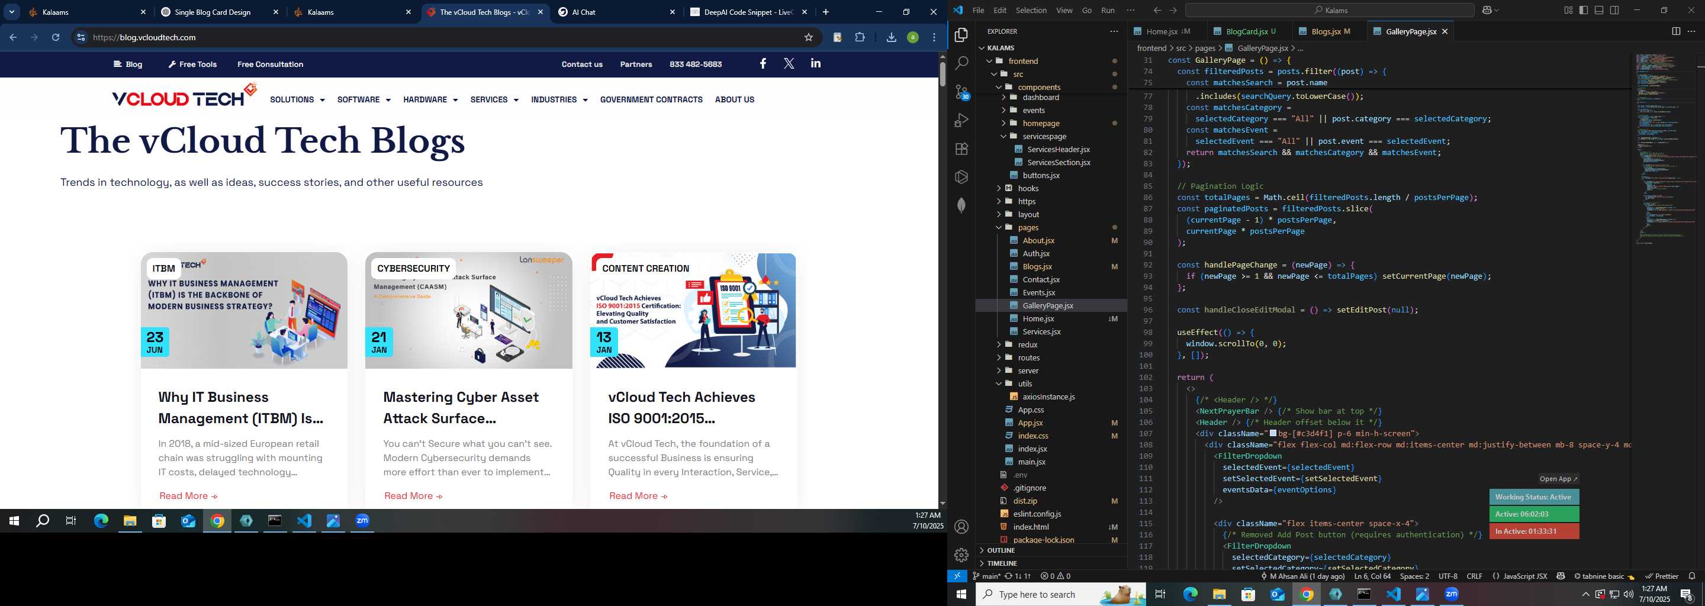Open vCloud Tech Facebook icon
The height and width of the screenshot is (606, 1705).
[x=763, y=63]
